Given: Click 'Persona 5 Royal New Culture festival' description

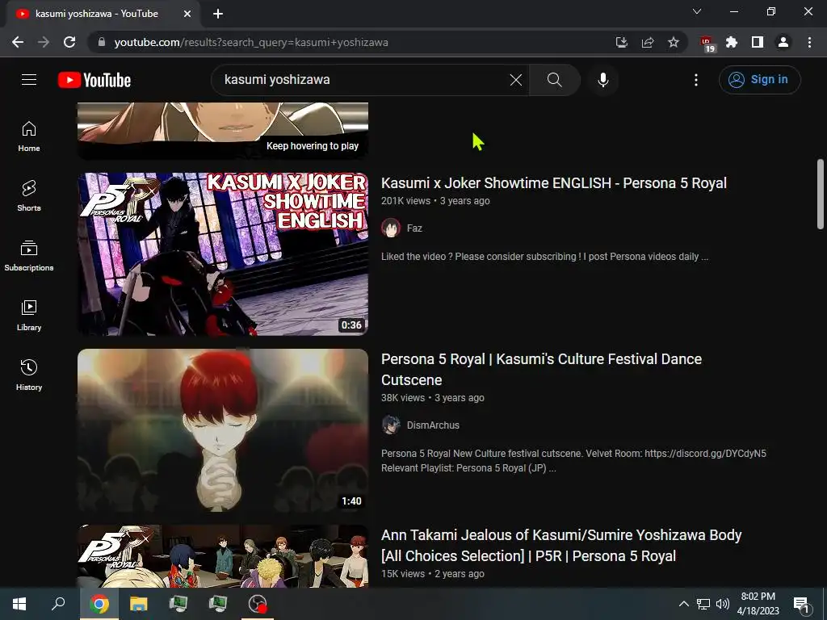Looking at the screenshot, I should pyautogui.click(x=574, y=461).
